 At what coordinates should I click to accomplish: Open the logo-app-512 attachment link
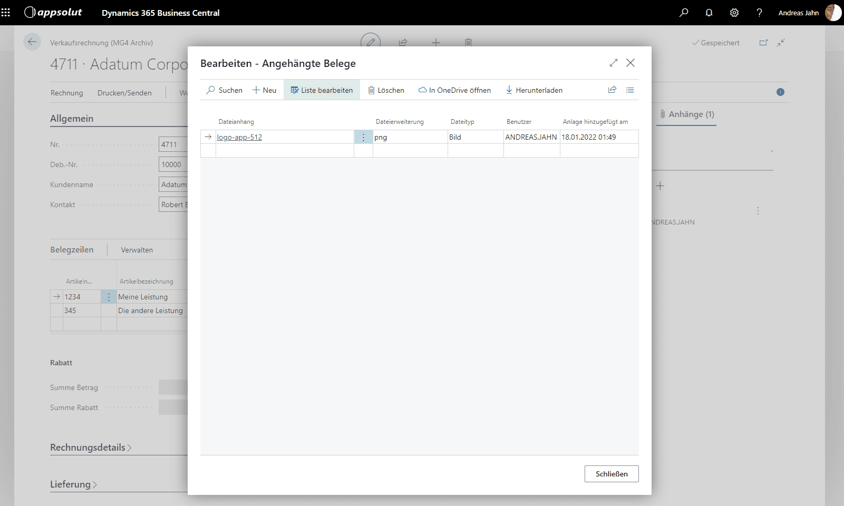click(239, 137)
